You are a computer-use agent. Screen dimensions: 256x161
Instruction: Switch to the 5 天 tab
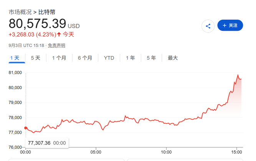point(36,58)
